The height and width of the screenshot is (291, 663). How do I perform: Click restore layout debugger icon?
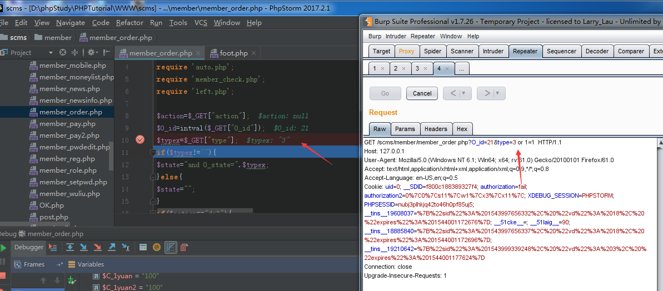pyautogui.click(x=185, y=247)
